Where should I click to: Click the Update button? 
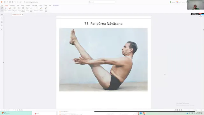click(x=172, y=2)
